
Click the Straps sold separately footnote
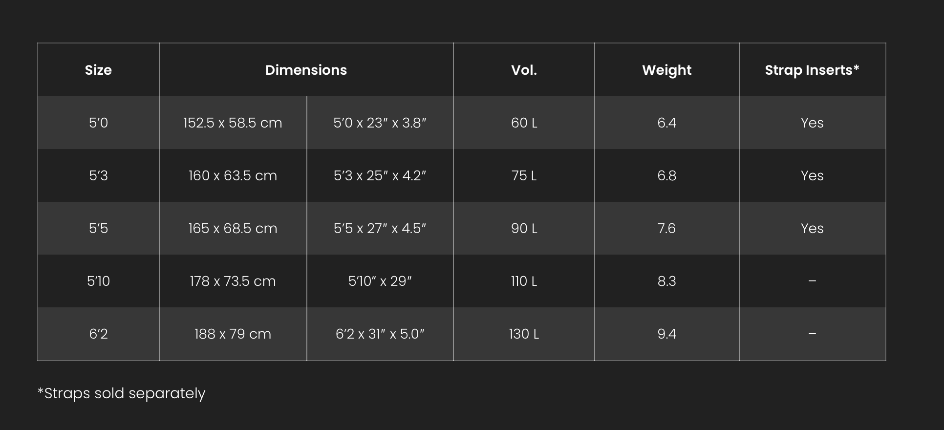(x=121, y=393)
